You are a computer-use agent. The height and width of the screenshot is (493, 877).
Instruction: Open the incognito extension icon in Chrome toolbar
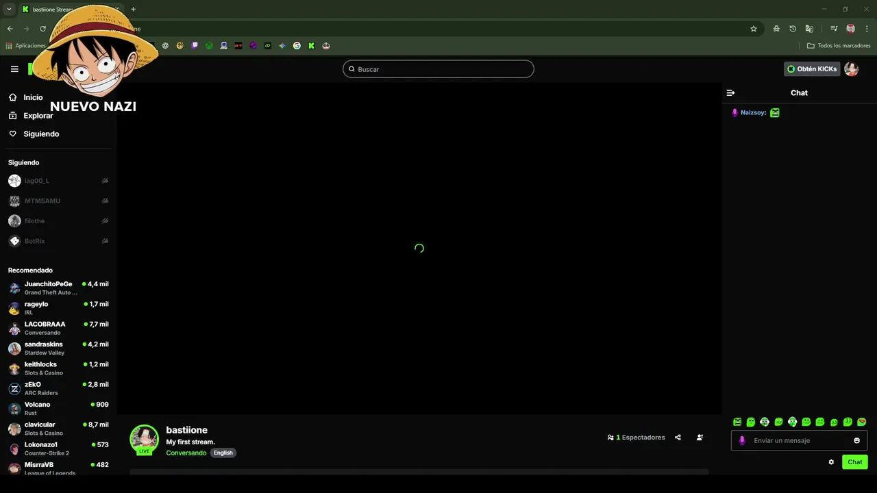(776, 29)
